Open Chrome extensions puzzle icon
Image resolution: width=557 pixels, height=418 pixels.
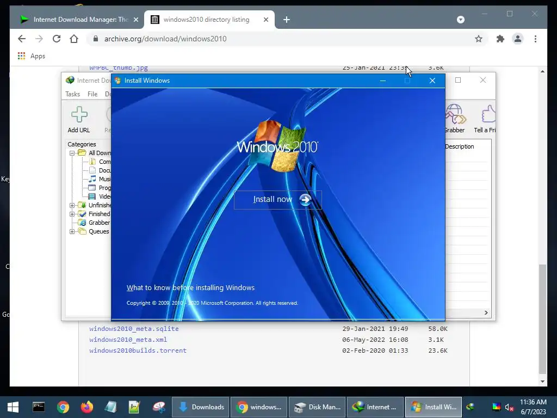500,39
